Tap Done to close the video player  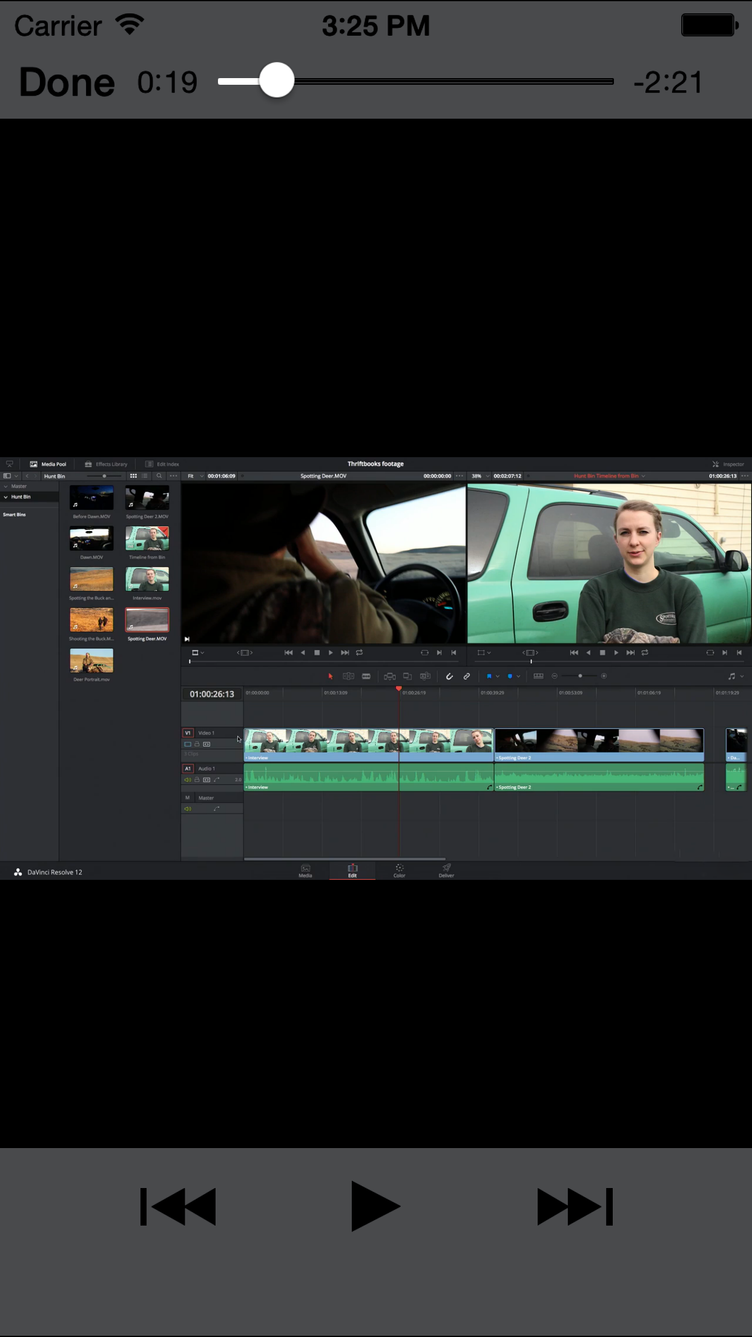pyautogui.click(x=67, y=82)
